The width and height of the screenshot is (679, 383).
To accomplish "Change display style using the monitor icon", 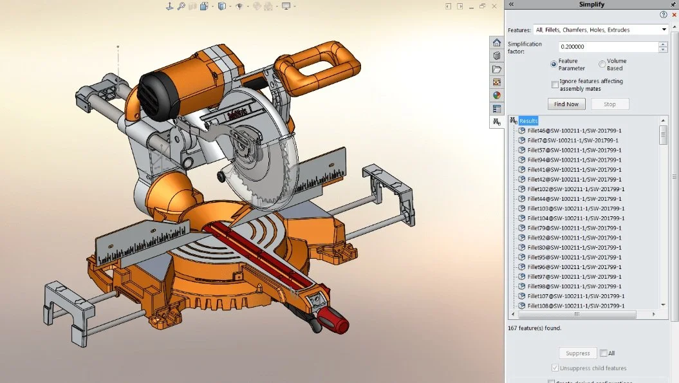I will click(286, 6).
